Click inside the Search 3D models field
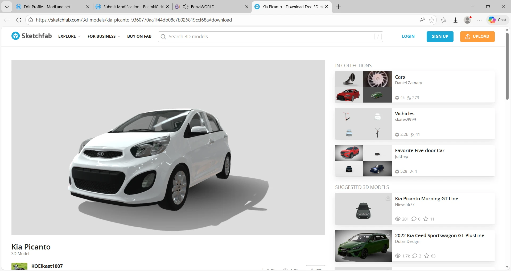The image size is (511, 271). tap(240, 37)
